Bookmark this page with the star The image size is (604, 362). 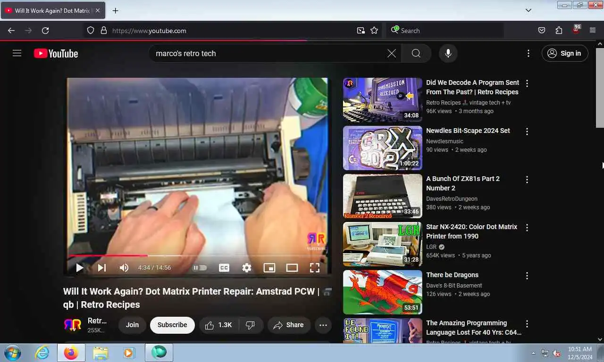[x=374, y=31]
